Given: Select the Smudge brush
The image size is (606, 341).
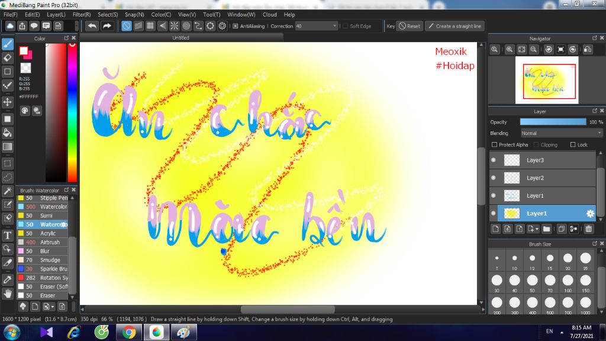Looking at the screenshot, I should 43,260.
